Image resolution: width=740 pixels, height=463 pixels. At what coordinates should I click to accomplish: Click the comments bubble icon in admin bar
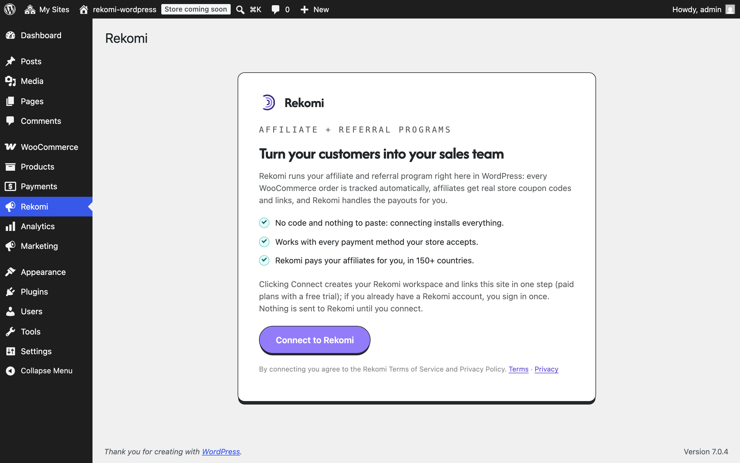(x=275, y=10)
